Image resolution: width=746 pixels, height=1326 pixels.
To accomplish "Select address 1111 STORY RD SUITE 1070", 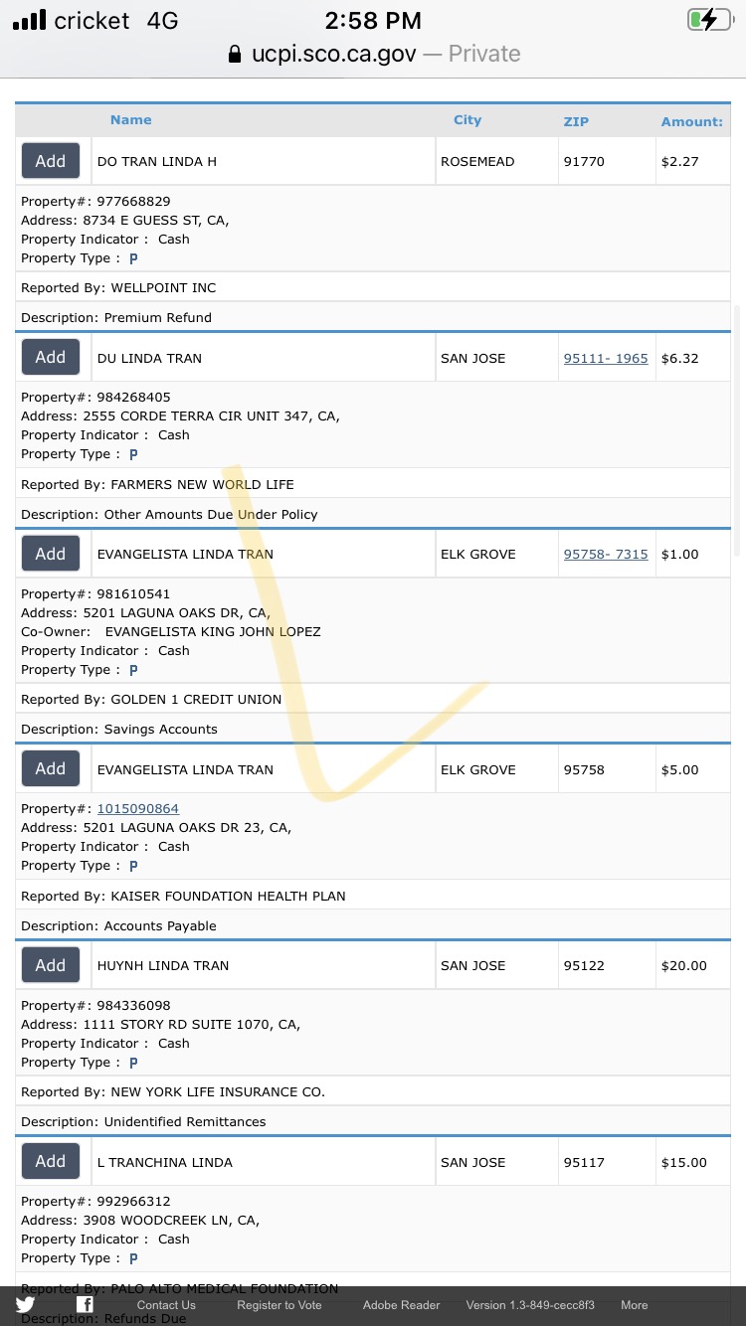I will pyautogui.click(x=161, y=1025).
